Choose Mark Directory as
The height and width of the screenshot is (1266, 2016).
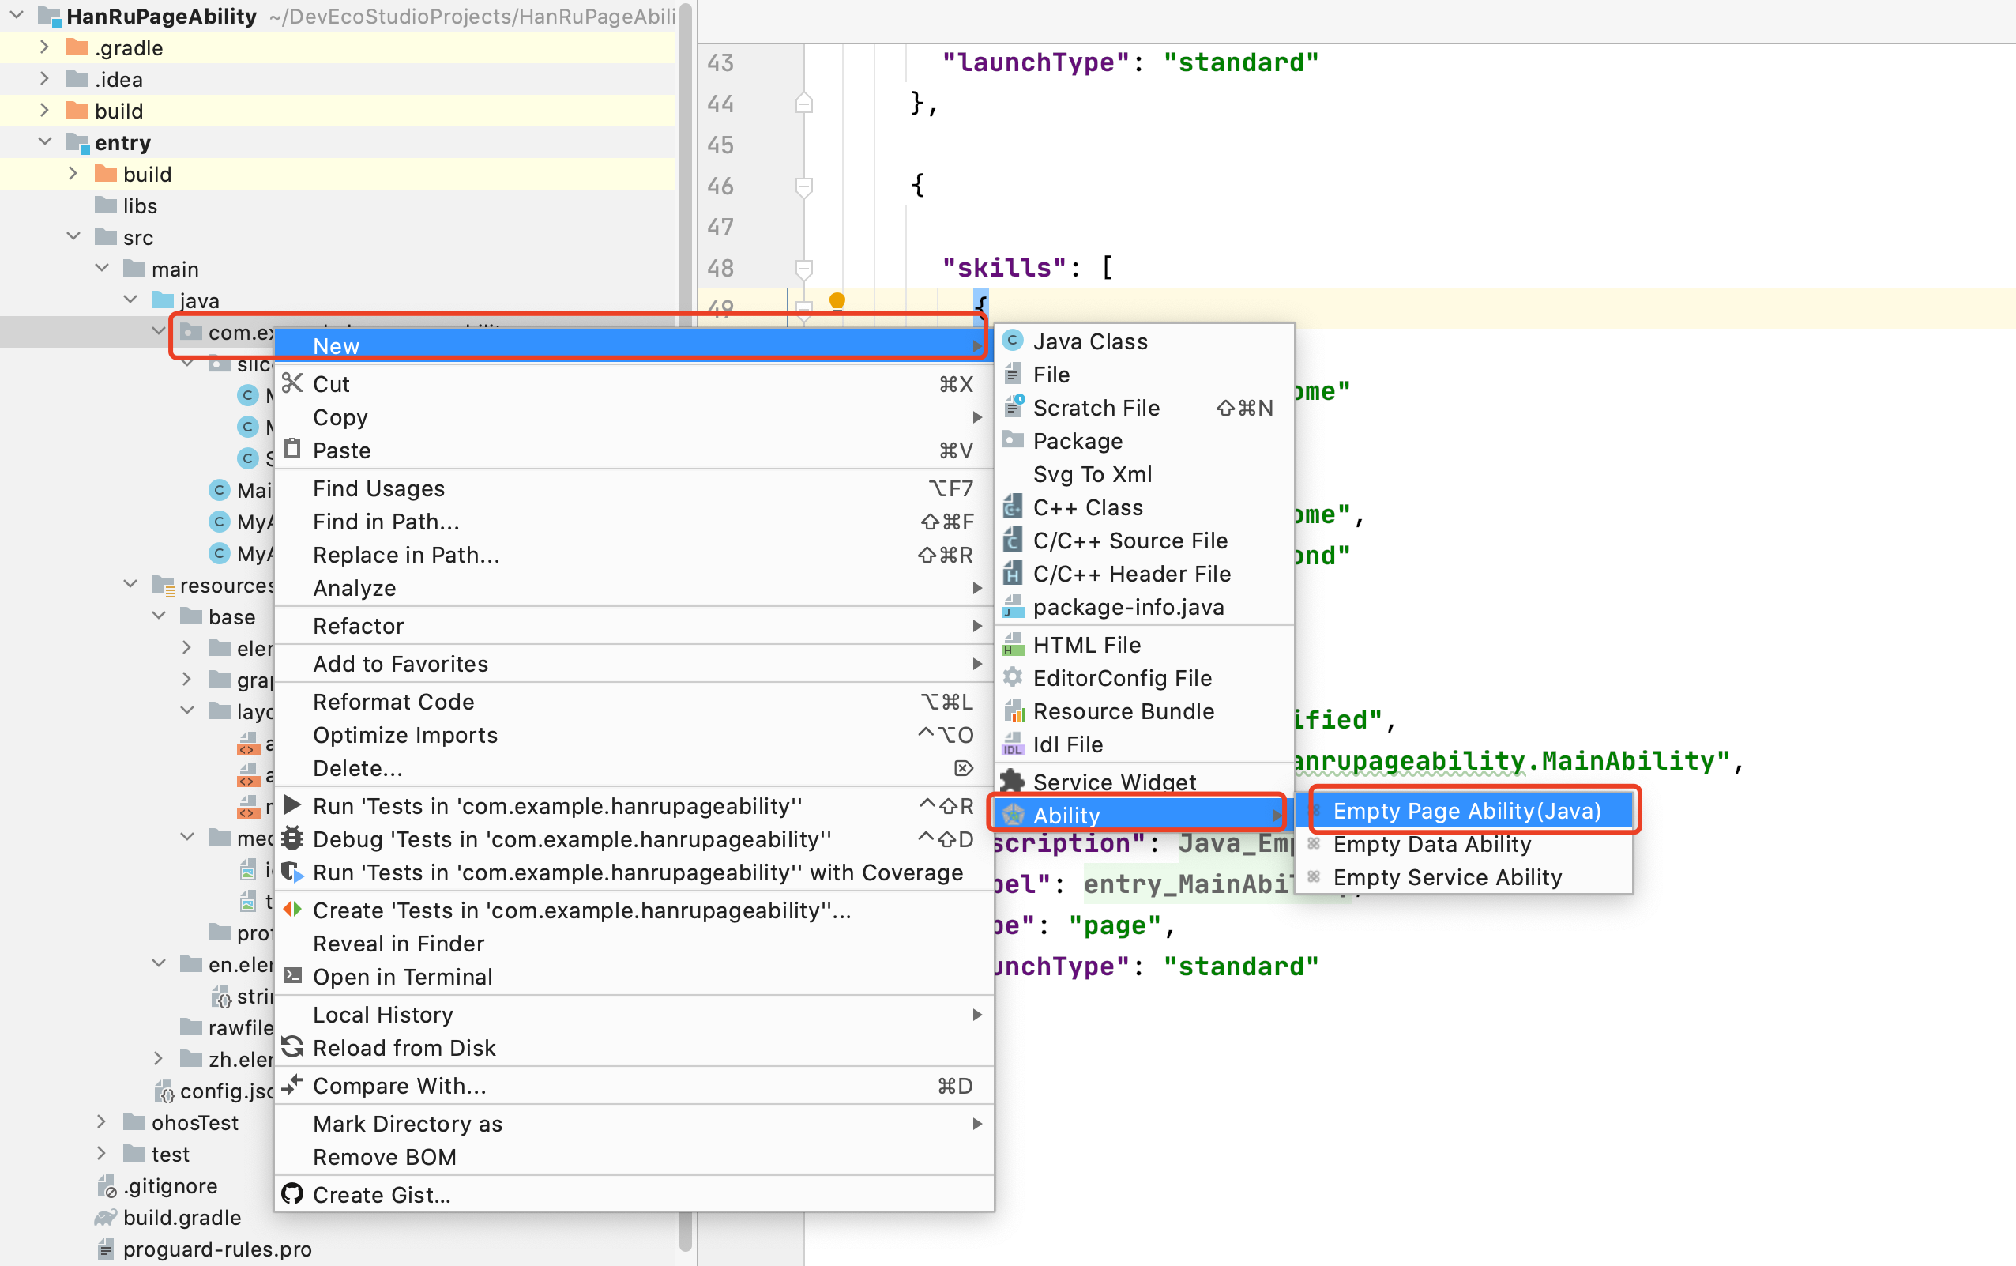(634, 1123)
